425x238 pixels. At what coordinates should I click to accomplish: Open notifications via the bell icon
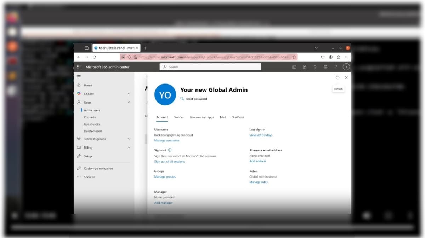tap(315, 66)
